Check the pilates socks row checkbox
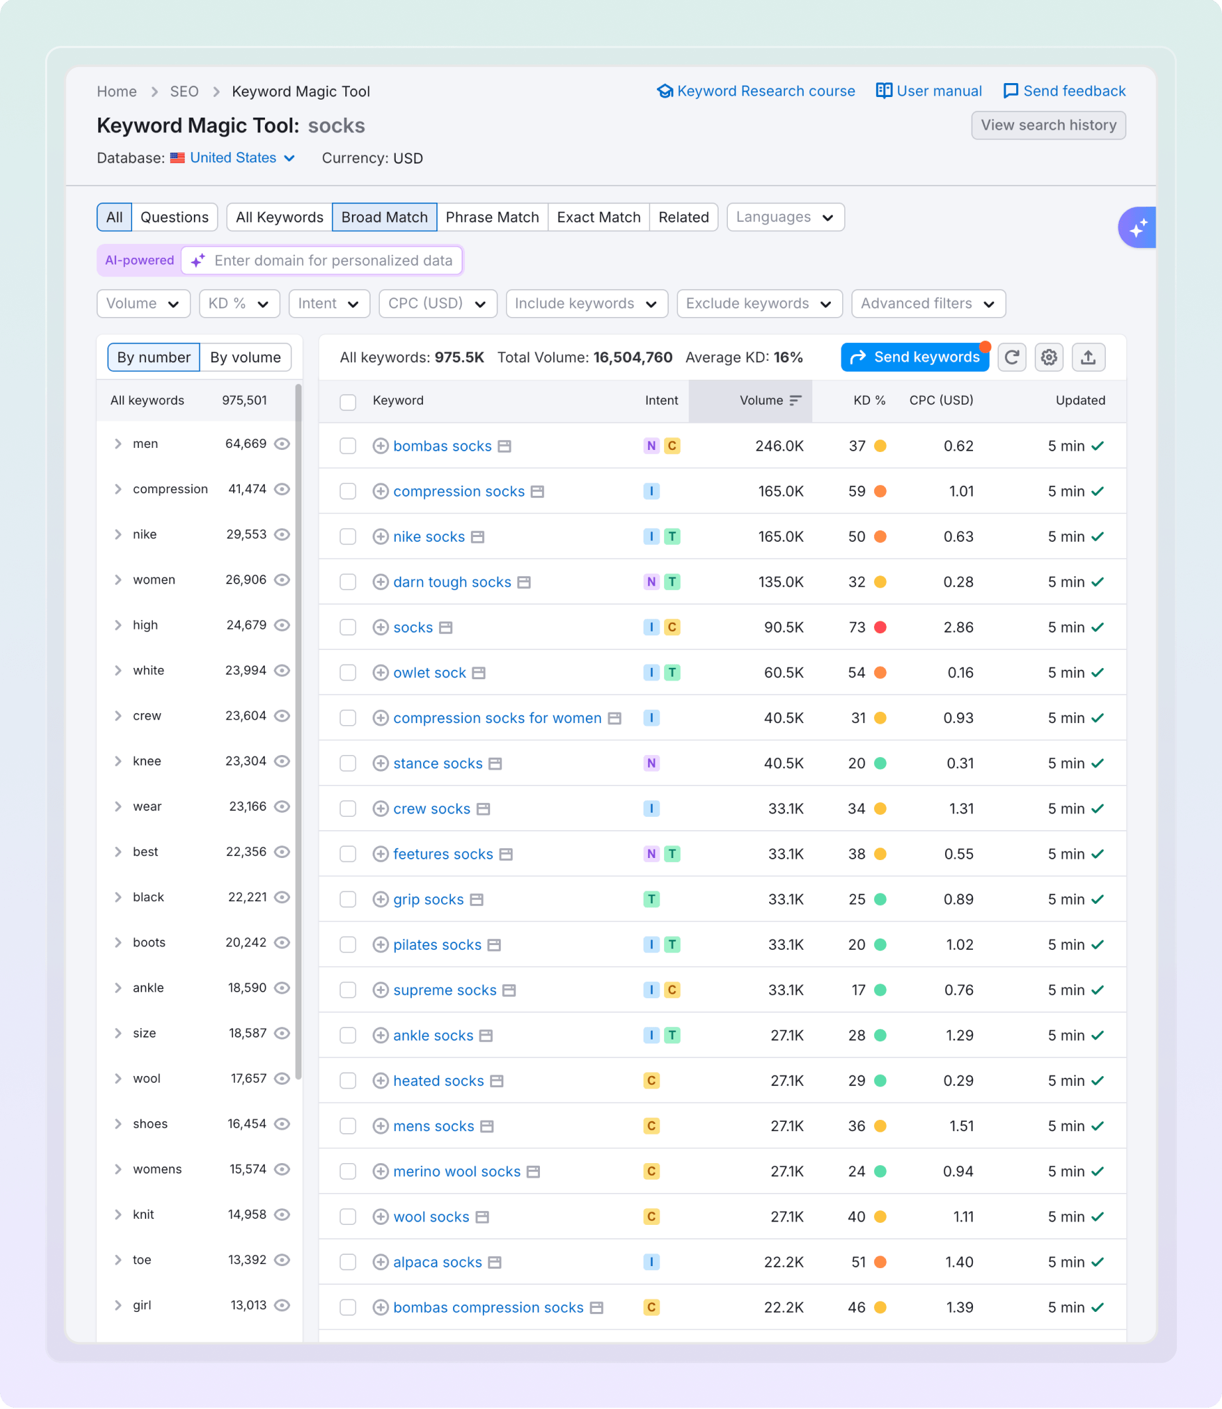Viewport: 1222px width, 1409px height. pos(348,945)
